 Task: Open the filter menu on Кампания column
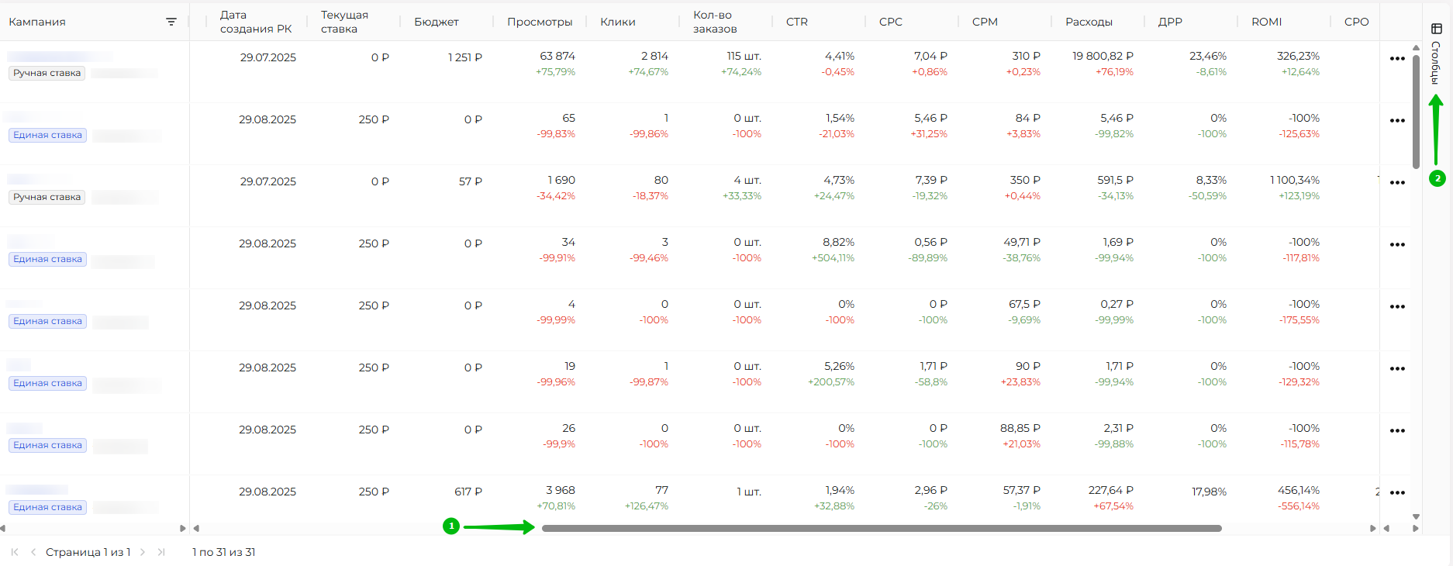tap(171, 22)
